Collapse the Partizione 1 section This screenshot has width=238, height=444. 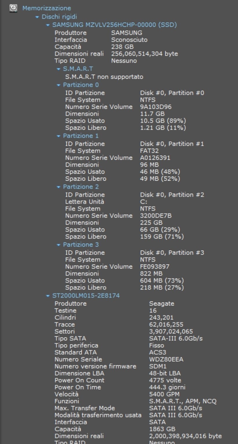[x=59, y=136]
